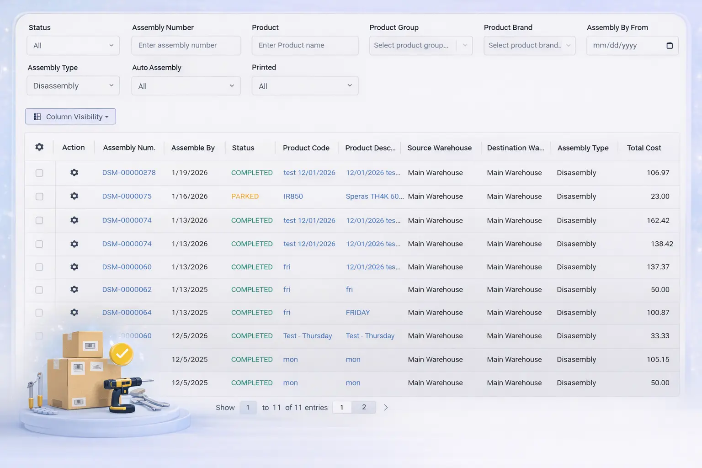
Task: Click the action gear for the 106.97 row
Action: [x=74, y=173]
